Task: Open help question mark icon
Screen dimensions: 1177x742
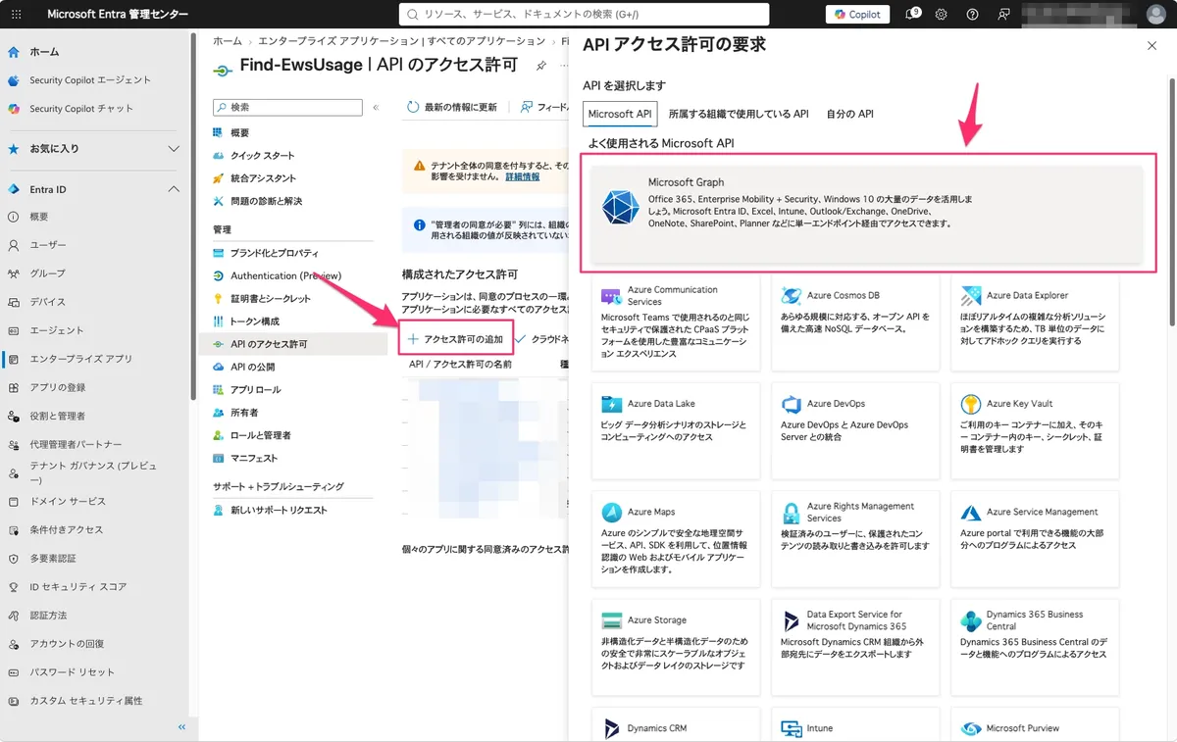Action: click(972, 15)
